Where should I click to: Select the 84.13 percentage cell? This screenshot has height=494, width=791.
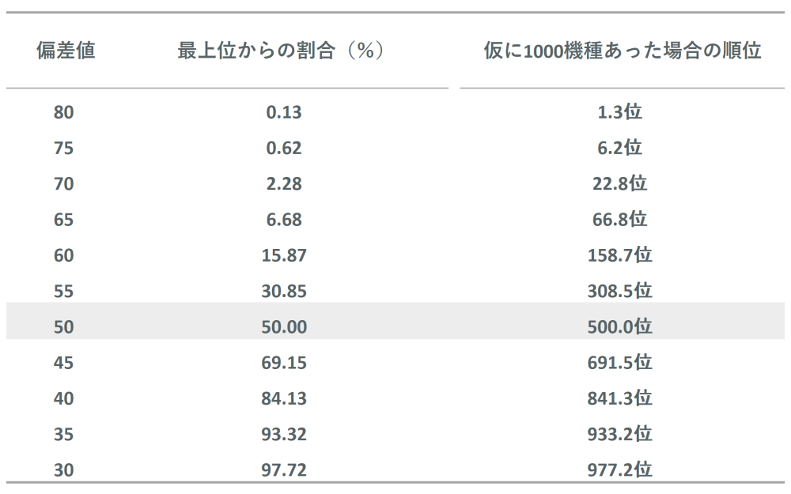coord(284,398)
